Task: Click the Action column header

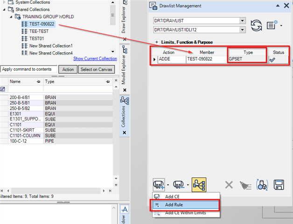Action: coord(169,52)
